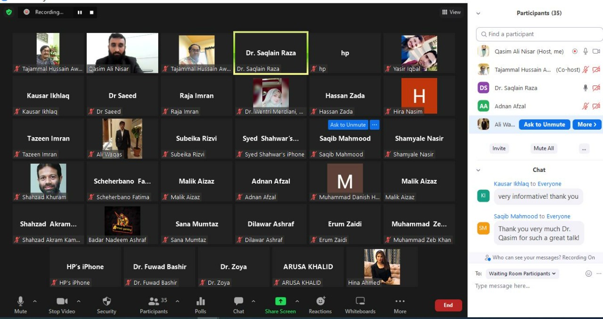
Task: Click the green Share Screen icon
Action: point(280,302)
